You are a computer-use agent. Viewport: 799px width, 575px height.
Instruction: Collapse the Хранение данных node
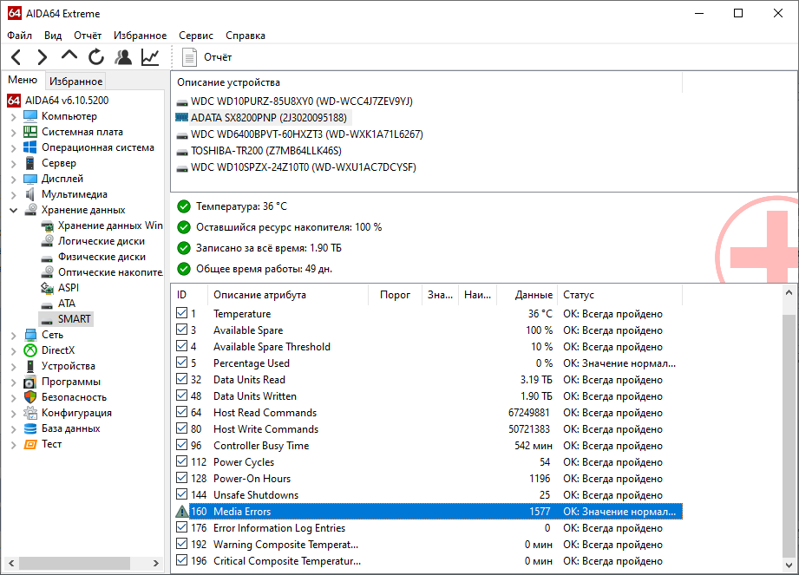point(14,210)
